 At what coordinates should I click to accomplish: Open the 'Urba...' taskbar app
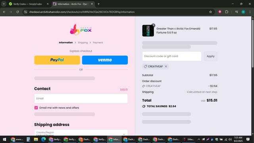click(x=189, y=139)
